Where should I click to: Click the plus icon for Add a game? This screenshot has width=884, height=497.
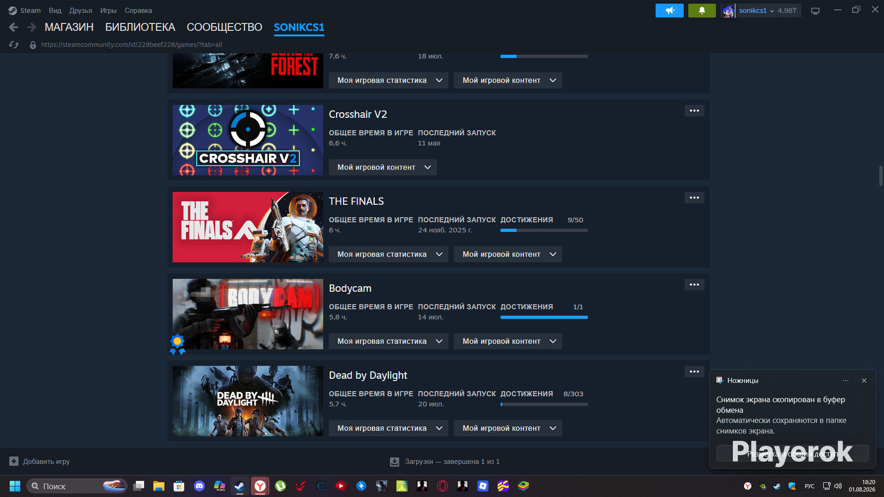pos(14,461)
